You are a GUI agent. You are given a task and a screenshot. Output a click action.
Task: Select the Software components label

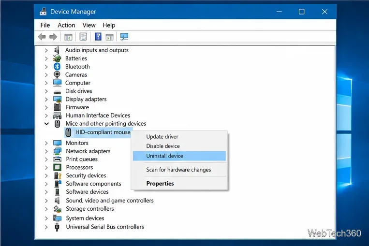click(x=93, y=184)
